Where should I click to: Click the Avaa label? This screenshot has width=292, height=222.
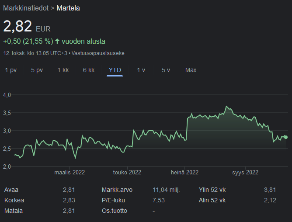tap(11, 190)
